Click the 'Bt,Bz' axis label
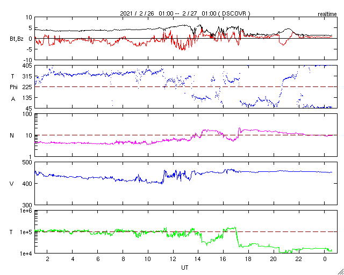 coord(17,39)
